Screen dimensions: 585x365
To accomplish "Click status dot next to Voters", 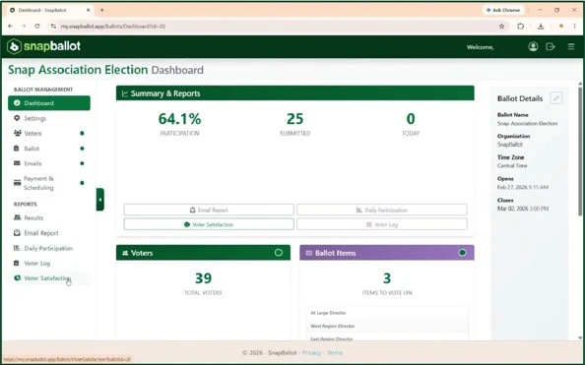I will click(x=82, y=133).
